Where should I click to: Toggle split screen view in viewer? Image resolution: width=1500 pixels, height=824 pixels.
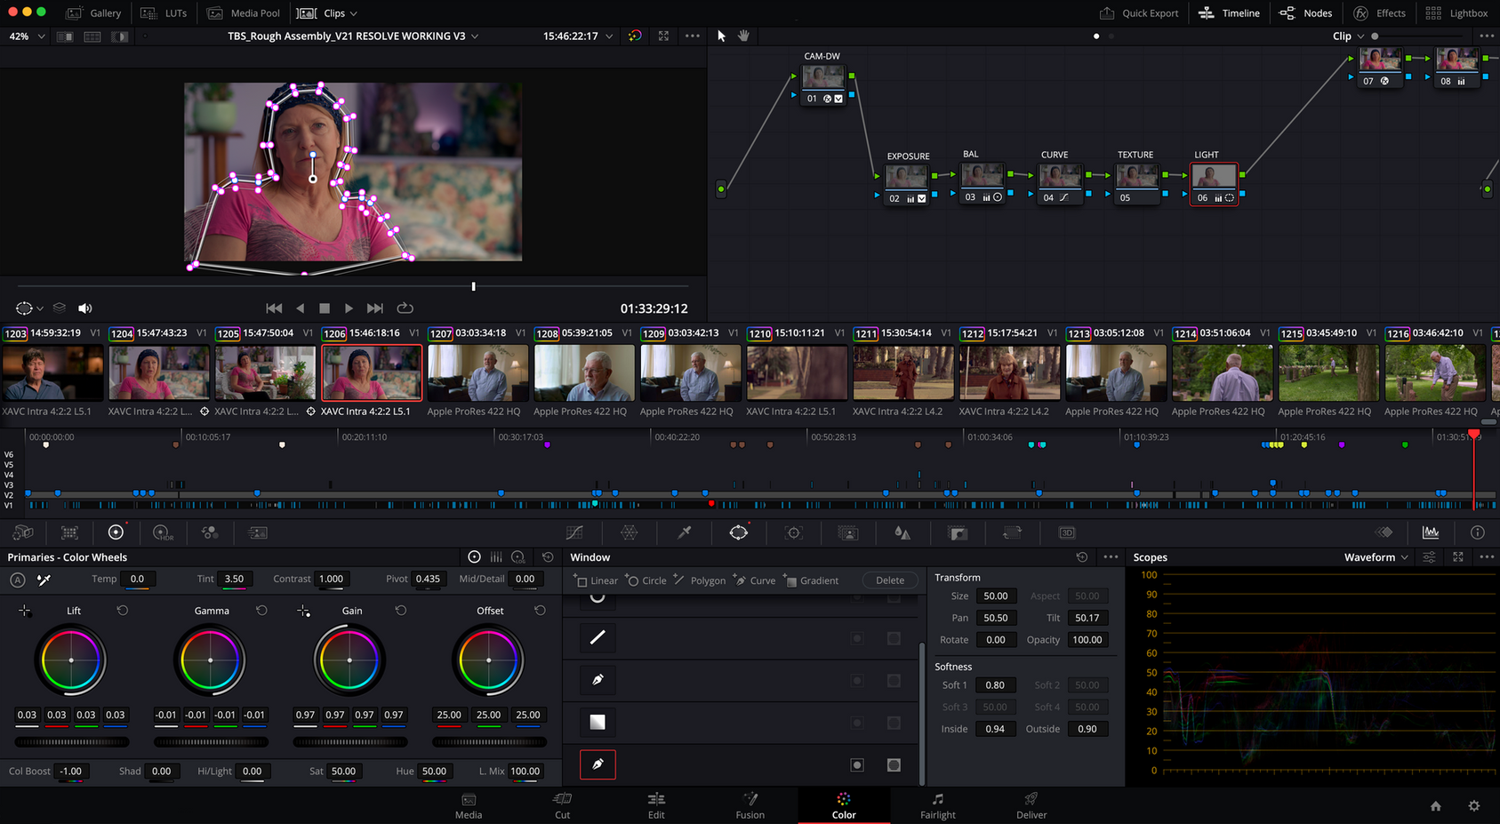pyautogui.click(x=92, y=36)
